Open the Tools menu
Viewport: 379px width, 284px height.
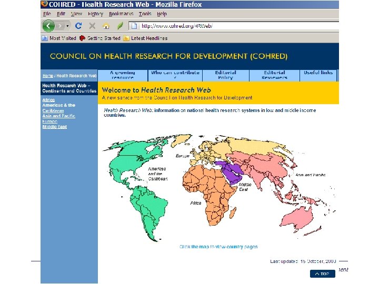145,14
